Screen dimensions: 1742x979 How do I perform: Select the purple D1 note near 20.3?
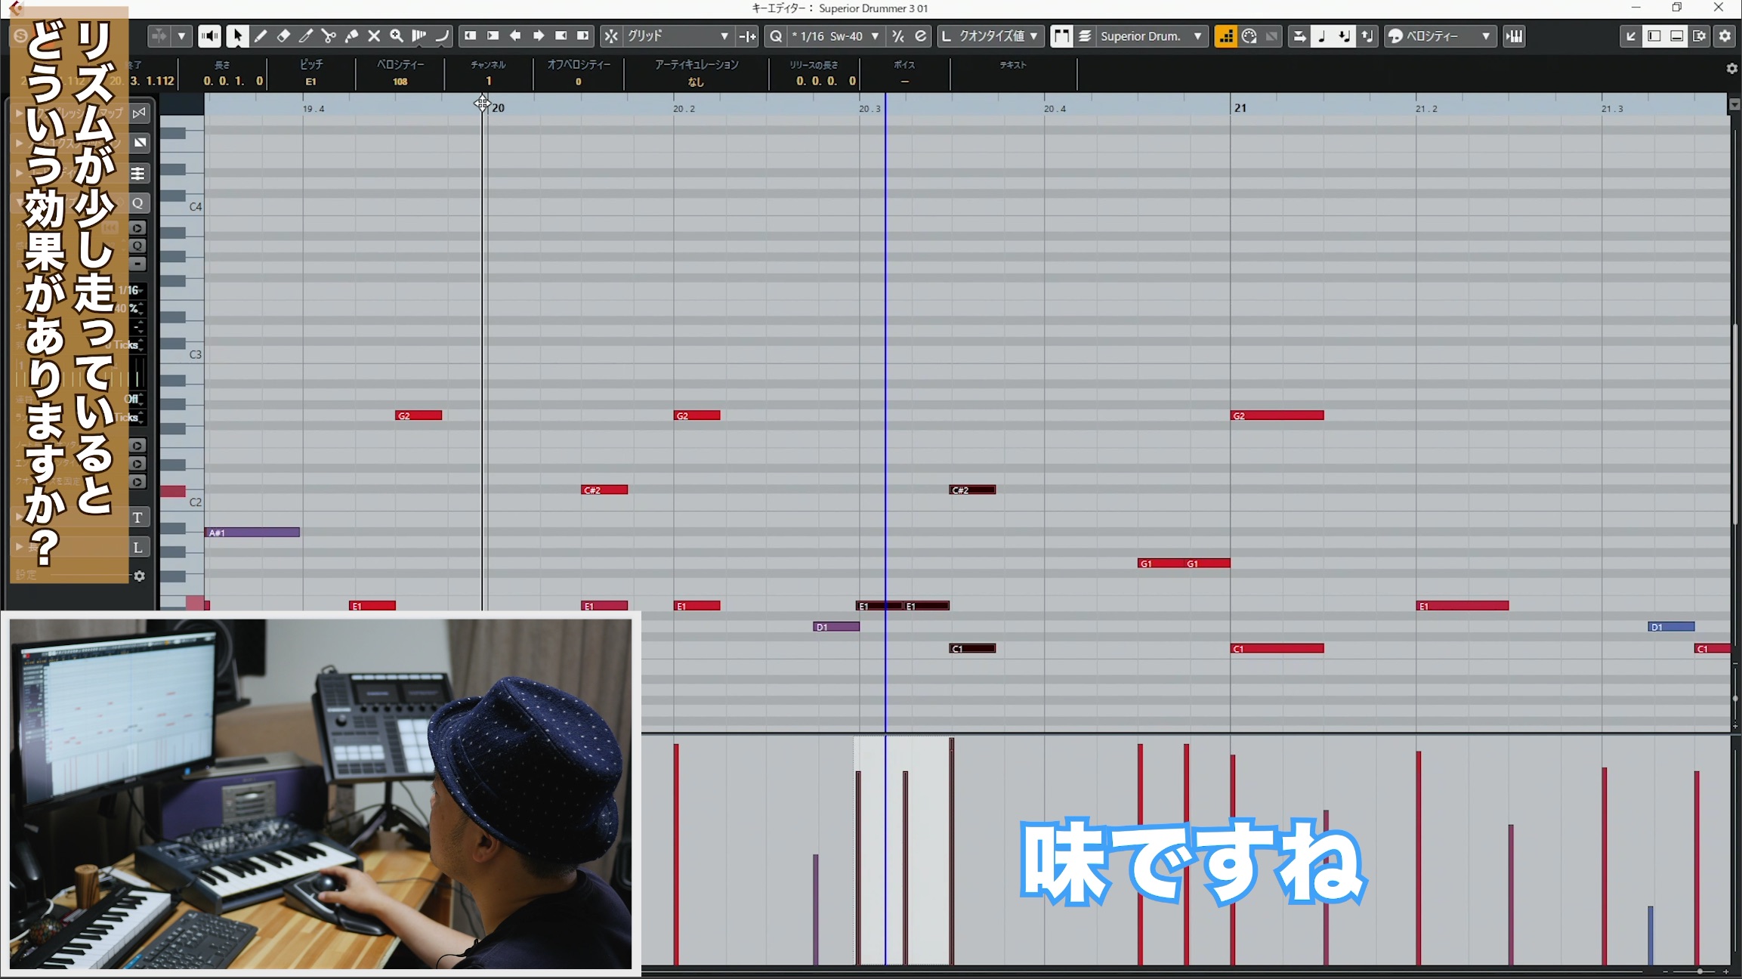click(836, 627)
